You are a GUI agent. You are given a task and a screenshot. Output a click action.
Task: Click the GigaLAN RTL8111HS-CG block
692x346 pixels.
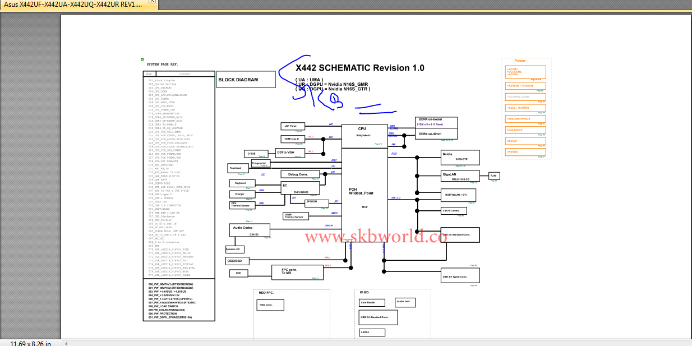pos(460,176)
